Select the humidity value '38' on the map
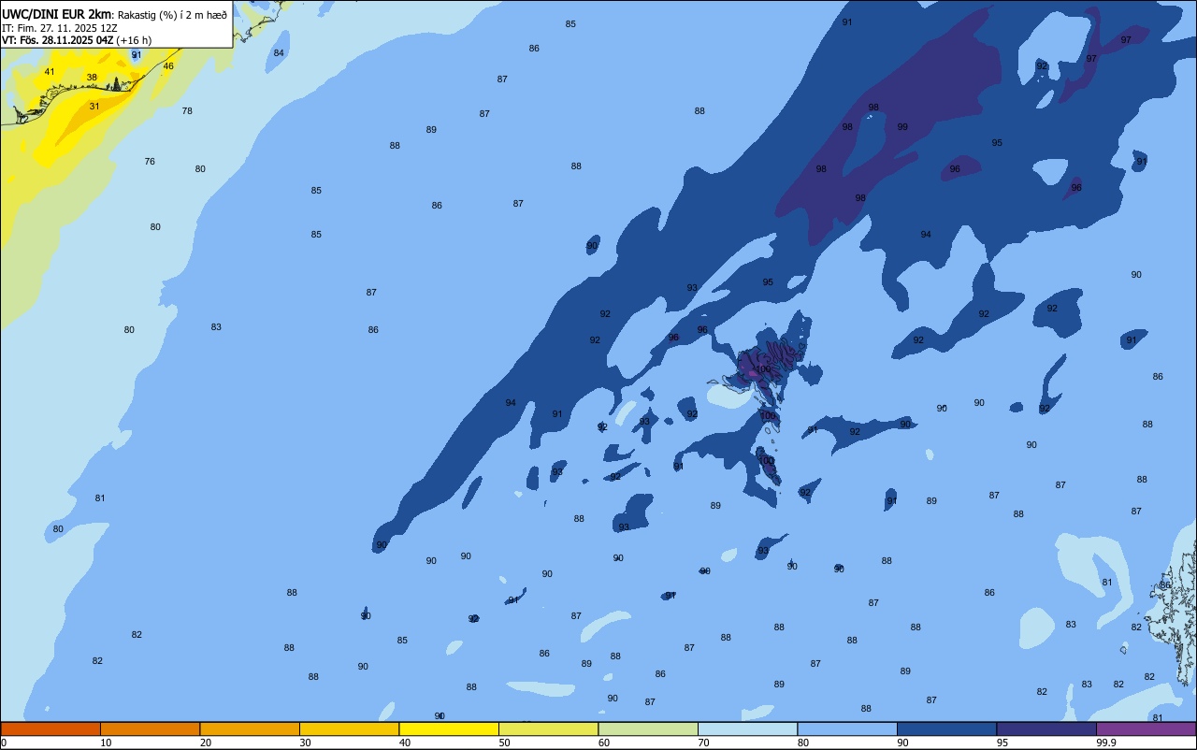This screenshot has width=1197, height=750. click(92, 78)
